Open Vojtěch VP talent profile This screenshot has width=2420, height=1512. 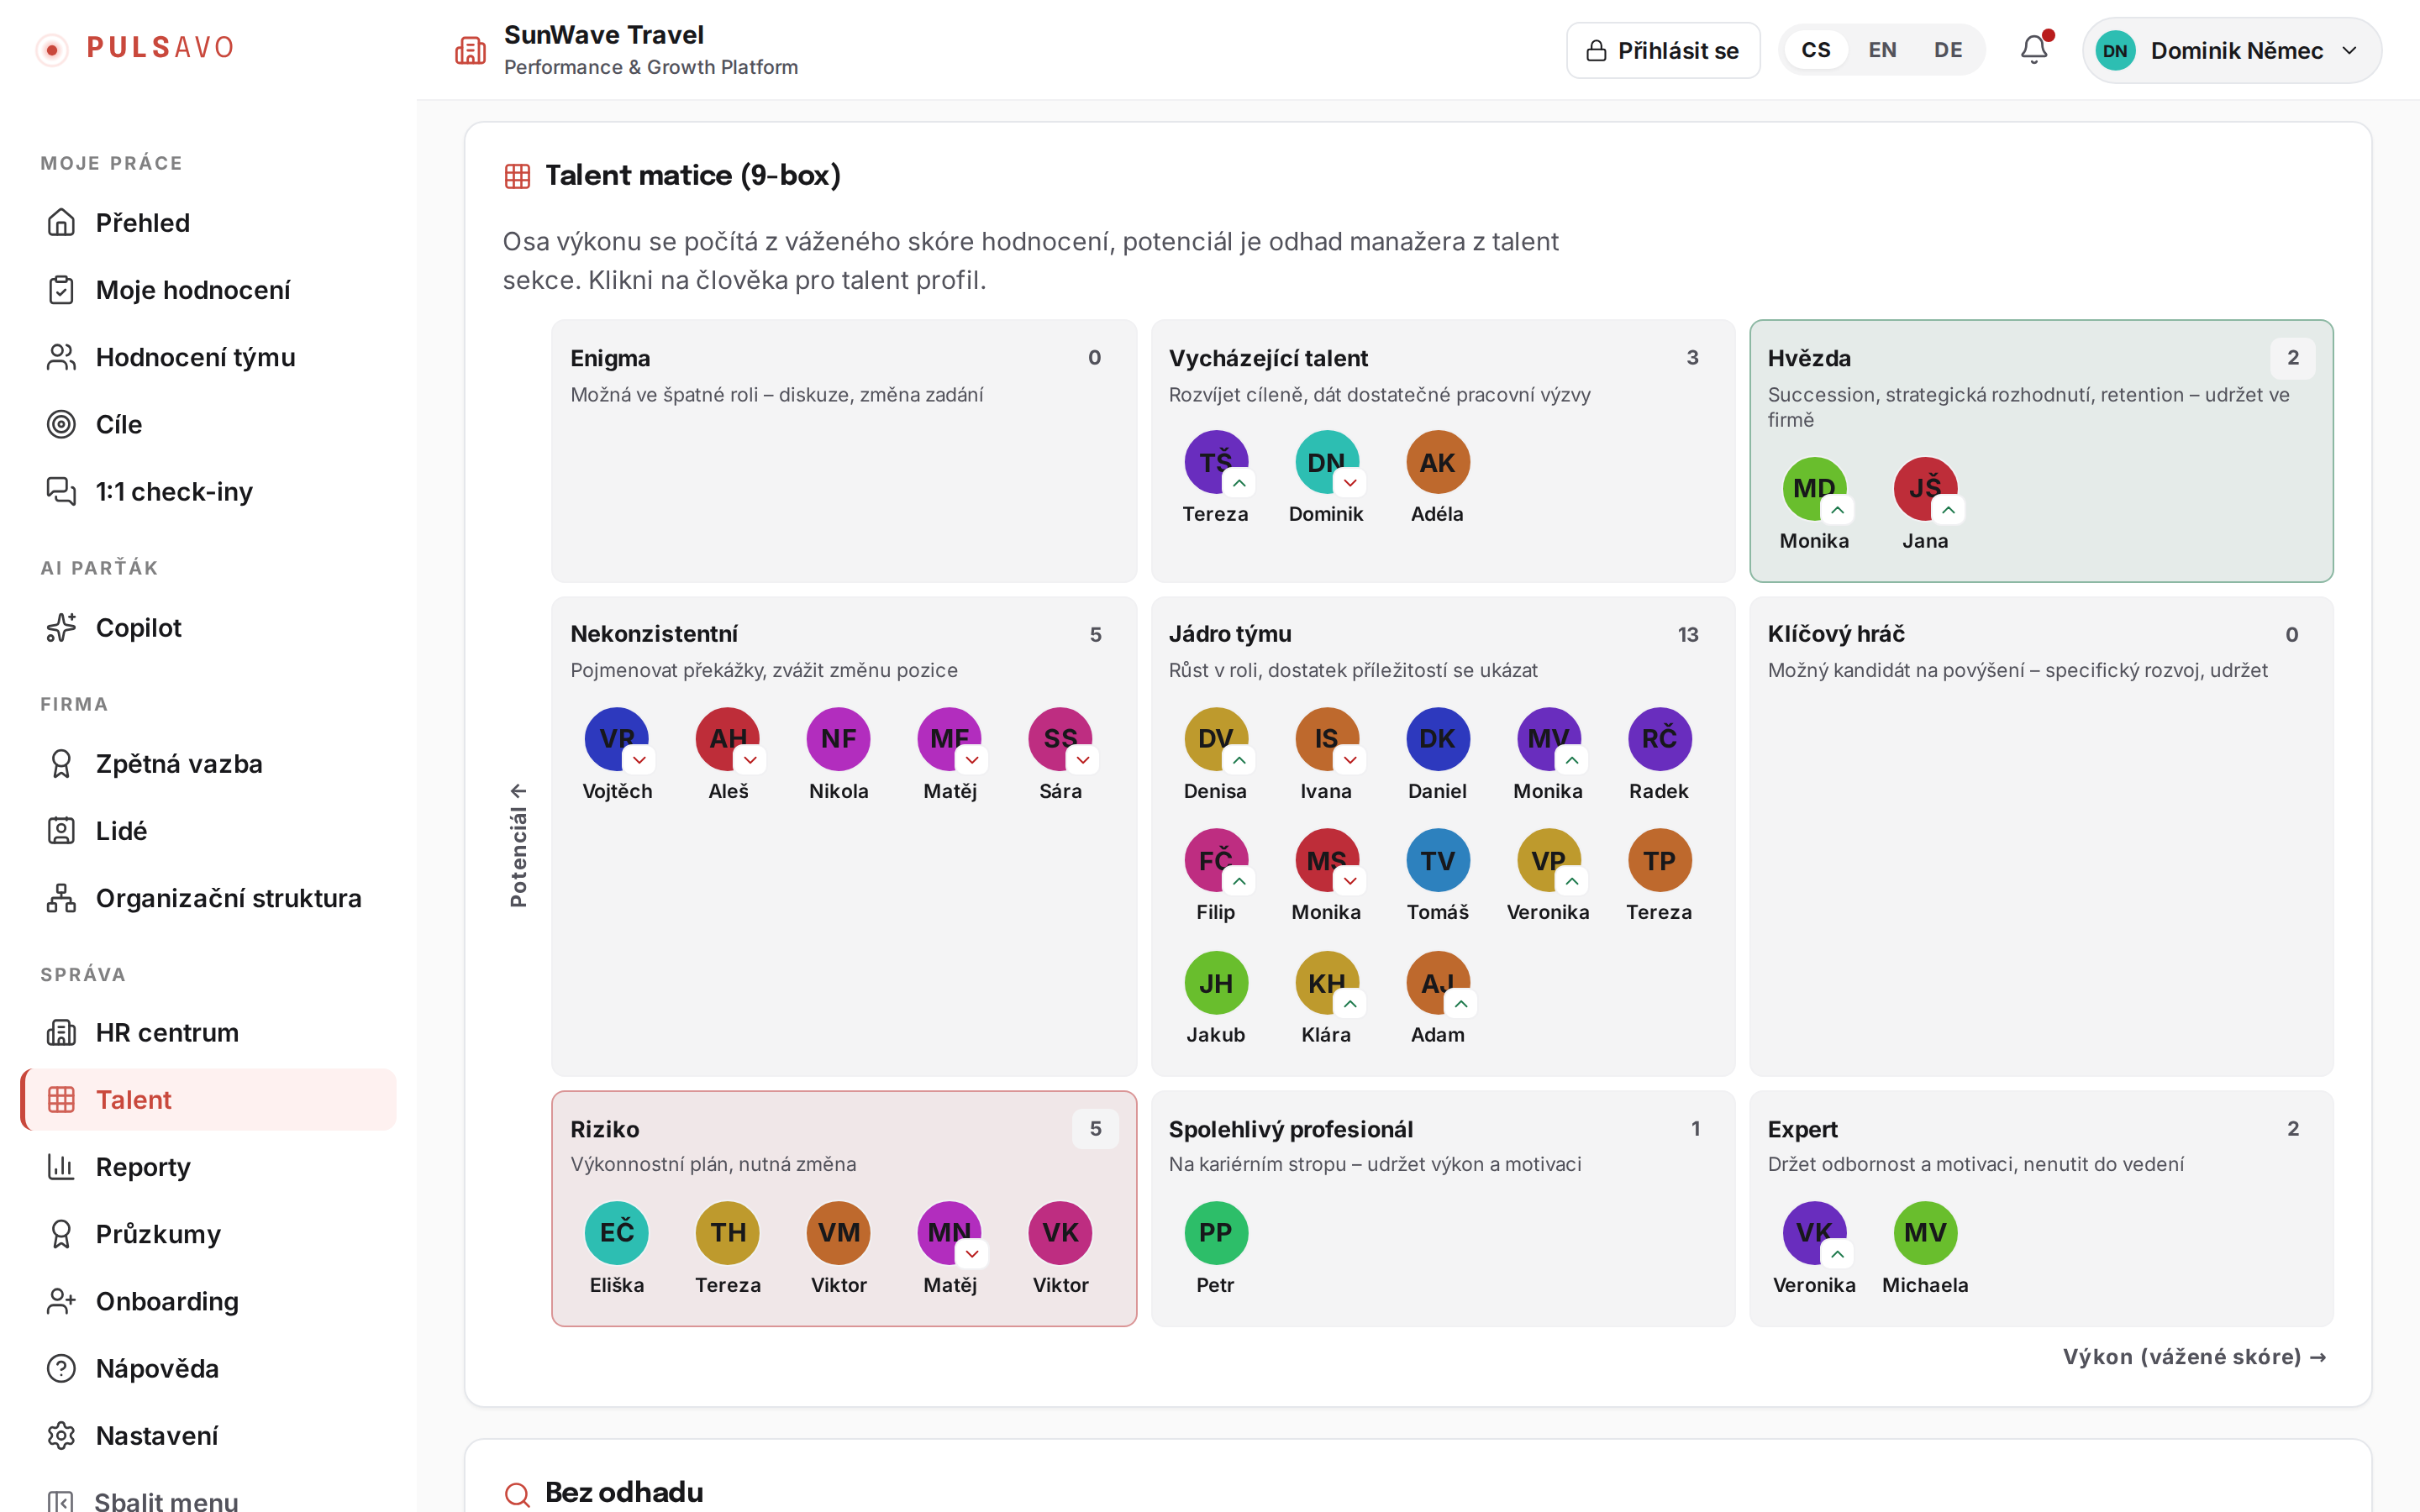616,755
